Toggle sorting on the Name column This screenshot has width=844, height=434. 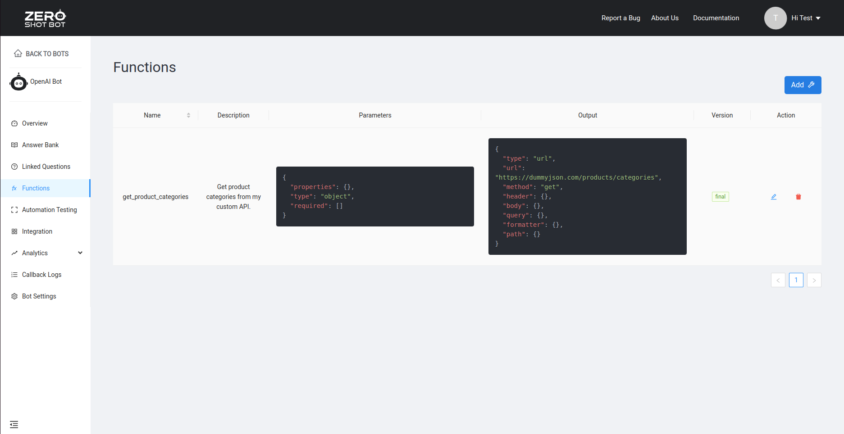click(188, 115)
